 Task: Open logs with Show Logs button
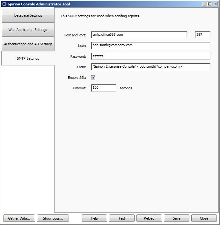pos(53,218)
